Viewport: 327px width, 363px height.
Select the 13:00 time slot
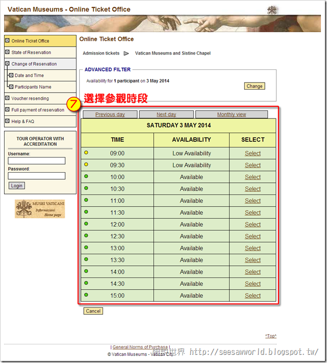[x=253, y=248]
